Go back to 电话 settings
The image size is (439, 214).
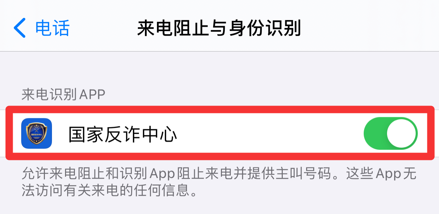42,28
